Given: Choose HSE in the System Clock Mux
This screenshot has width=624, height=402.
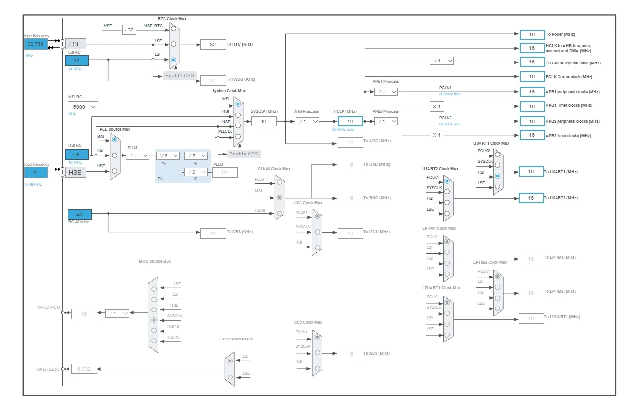Looking at the screenshot, I should click(238, 125).
